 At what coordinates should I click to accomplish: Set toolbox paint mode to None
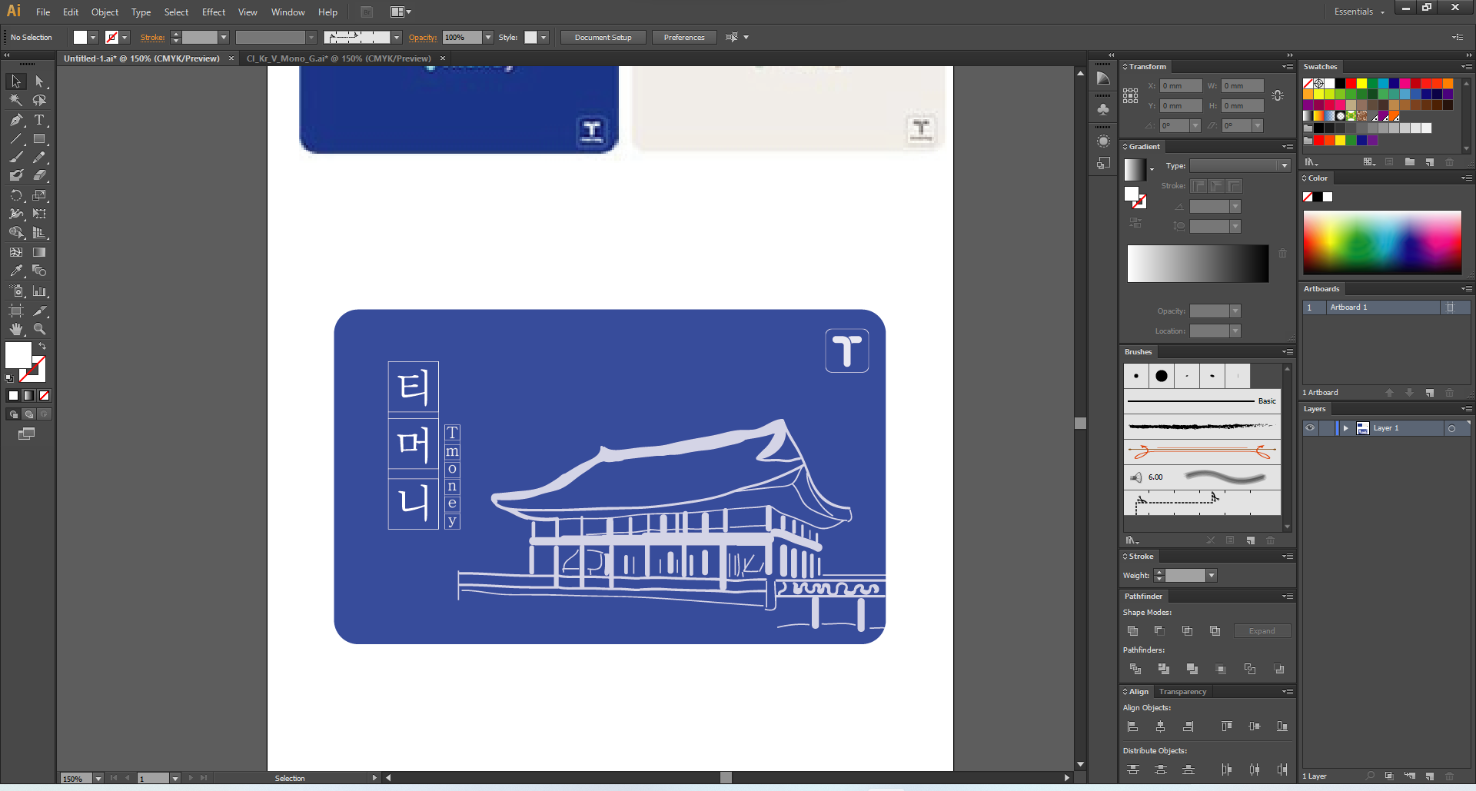[x=44, y=396]
